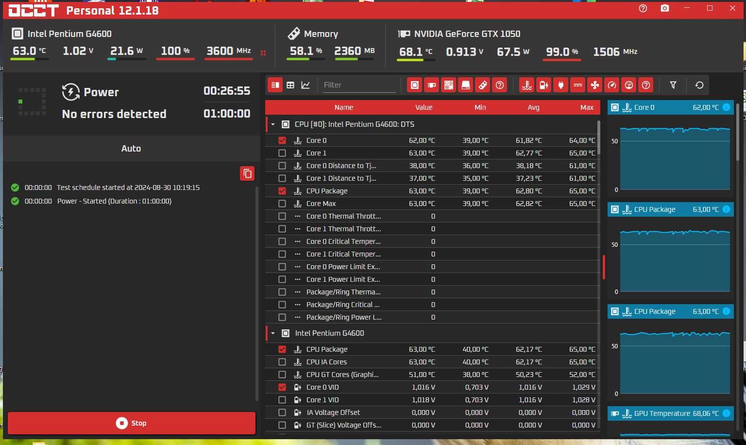This screenshot has height=445, width=746.
Task: Click the Memory header label
Action: tap(321, 34)
